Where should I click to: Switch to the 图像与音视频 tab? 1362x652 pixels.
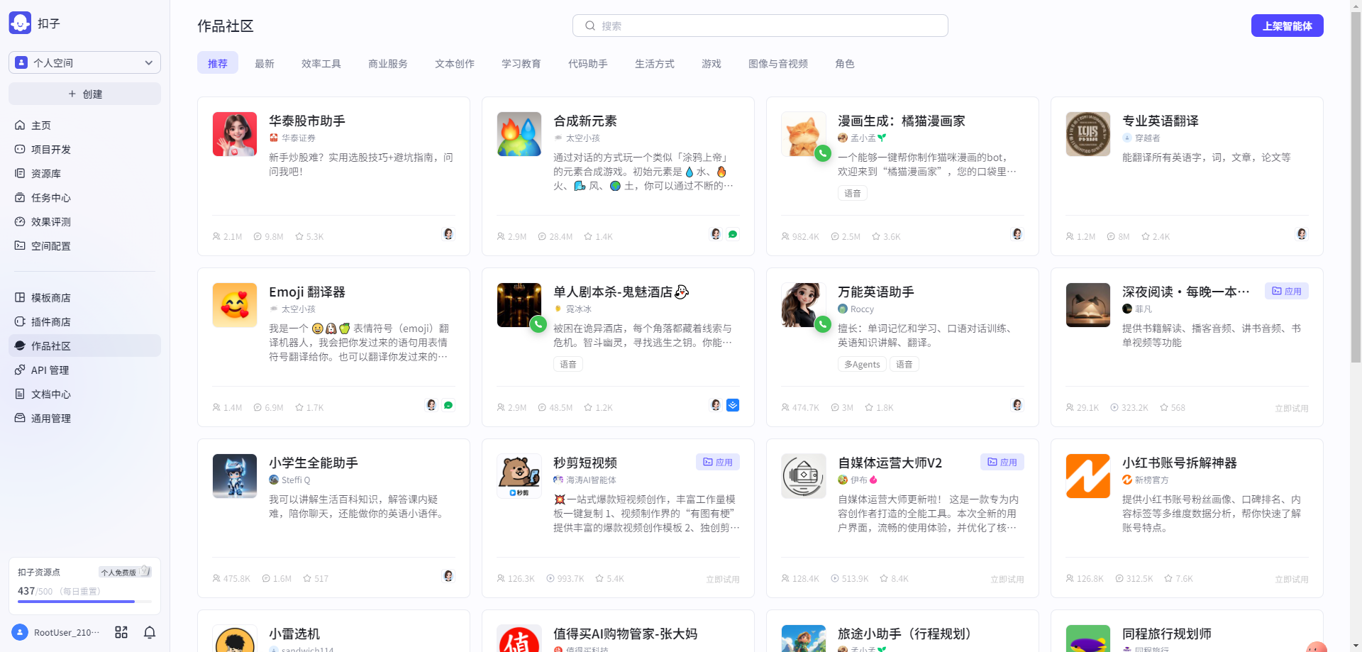click(x=778, y=63)
